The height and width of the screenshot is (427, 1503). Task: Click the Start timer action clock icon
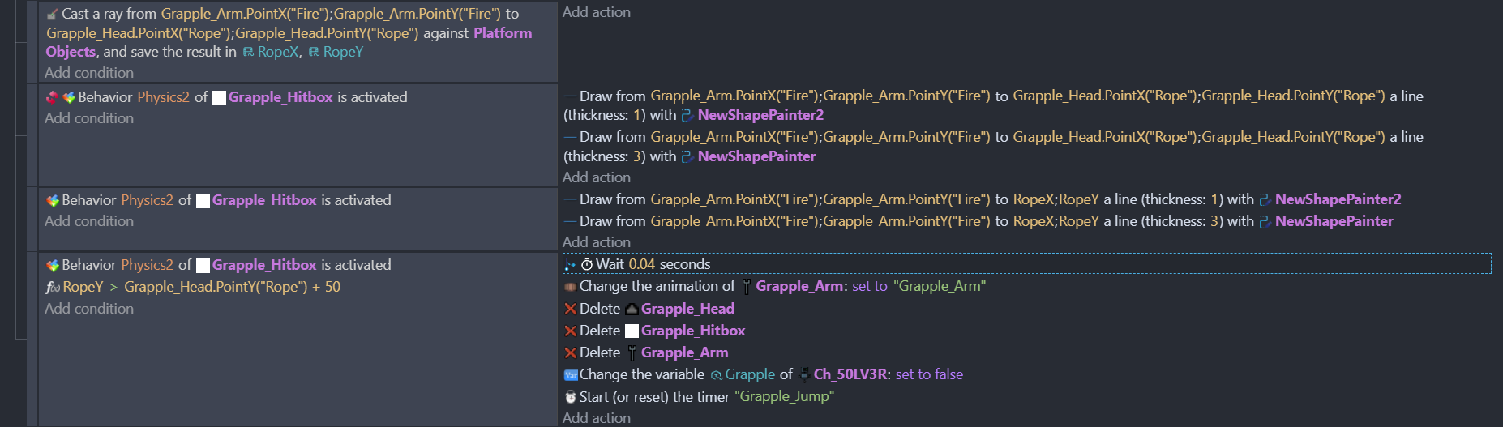click(571, 396)
